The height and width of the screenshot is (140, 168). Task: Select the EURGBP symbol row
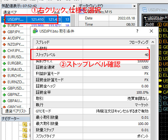(16, 63)
